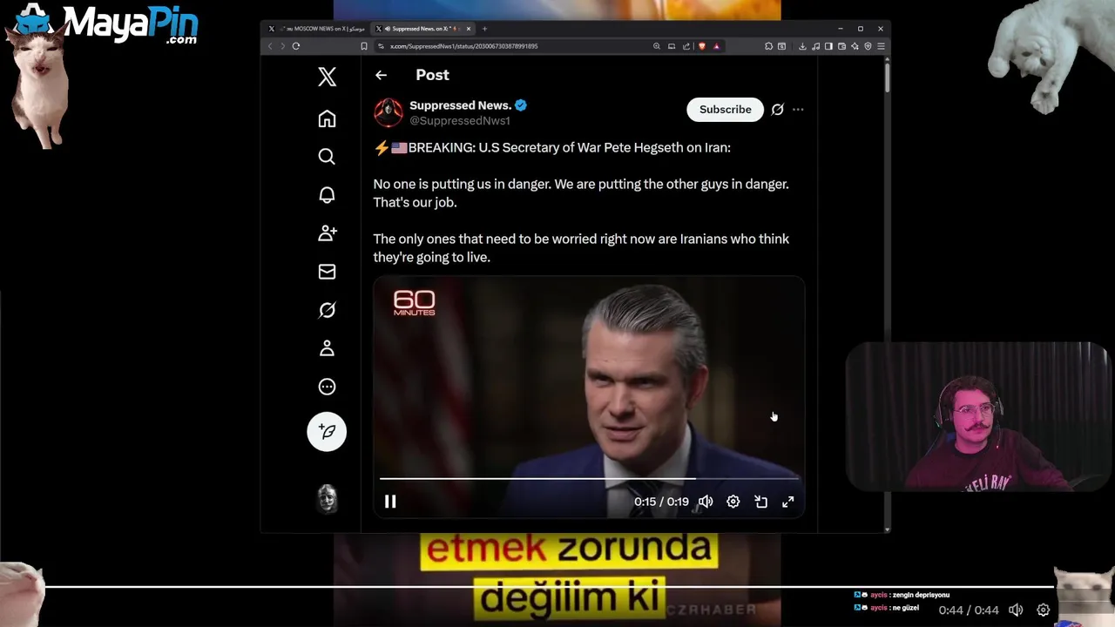
Task: Compose a new post with feather button
Action: point(327,432)
